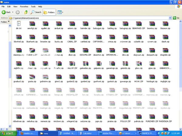Expand hidden system tray icons arrow
This screenshot has width=182, height=136.
click(x=159, y=134)
